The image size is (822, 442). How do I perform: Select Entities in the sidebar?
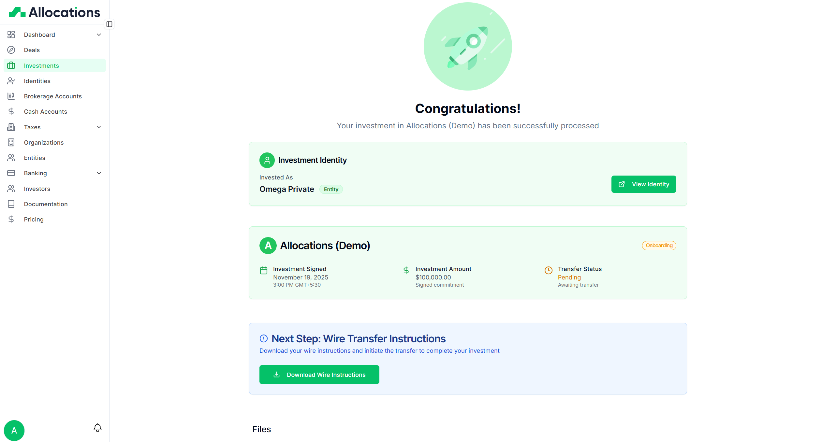click(35, 158)
